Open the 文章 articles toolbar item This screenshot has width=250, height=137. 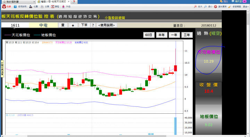(45, 7)
